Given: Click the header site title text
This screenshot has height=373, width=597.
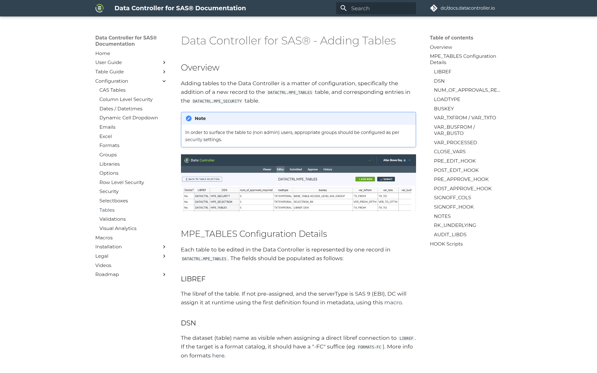Looking at the screenshot, I should (x=180, y=8).
